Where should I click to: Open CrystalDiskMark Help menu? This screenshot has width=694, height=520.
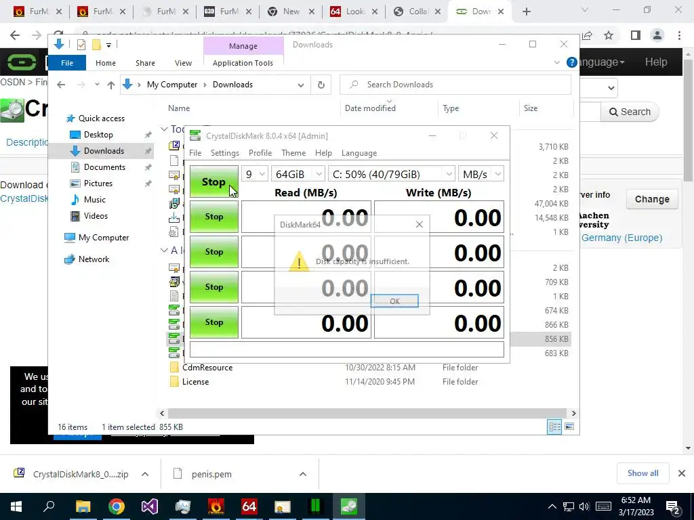323,153
